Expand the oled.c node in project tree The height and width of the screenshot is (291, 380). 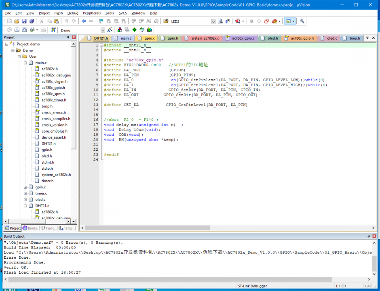point(25,200)
